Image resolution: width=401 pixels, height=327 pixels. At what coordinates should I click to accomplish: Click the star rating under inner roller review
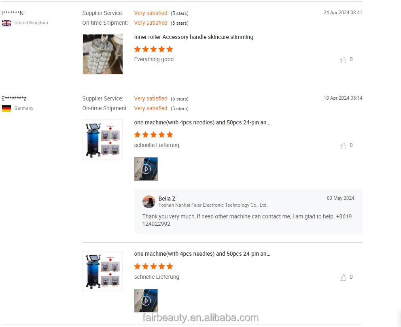pyautogui.click(x=153, y=49)
